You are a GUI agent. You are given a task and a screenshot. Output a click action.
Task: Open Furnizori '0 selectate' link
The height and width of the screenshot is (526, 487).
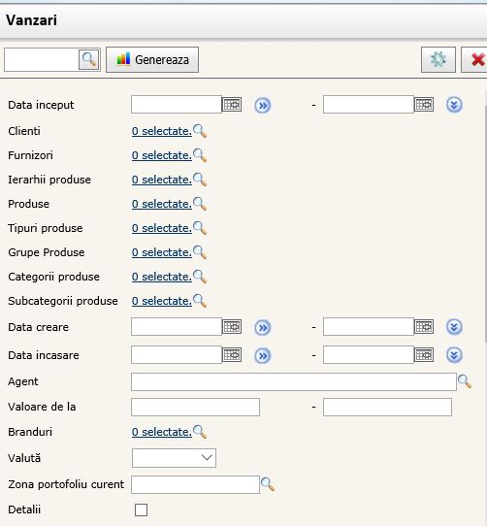point(162,155)
